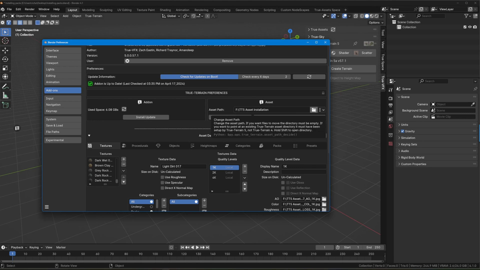Open the Color texture file browser
480x270 pixels.
pyautogui.click(x=324, y=204)
